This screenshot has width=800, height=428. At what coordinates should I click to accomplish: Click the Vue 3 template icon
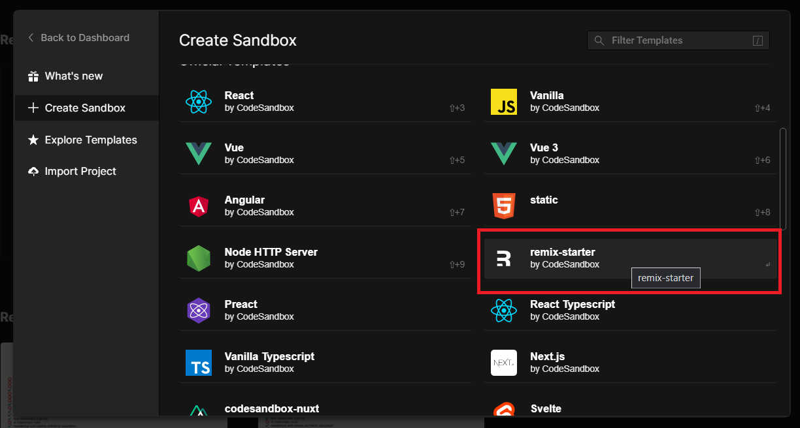[x=504, y=154]
